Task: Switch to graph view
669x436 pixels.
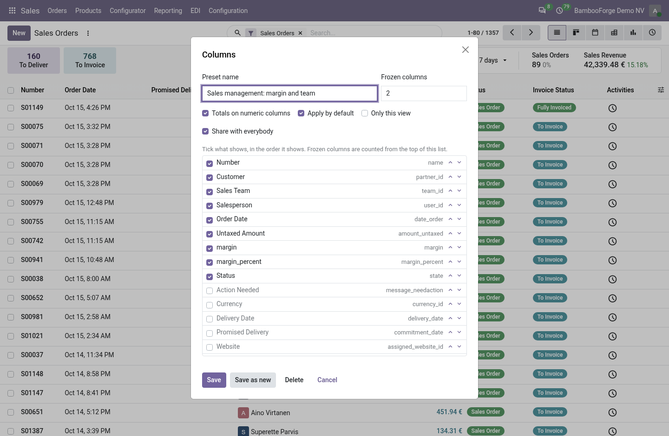Action: [633, 32]
